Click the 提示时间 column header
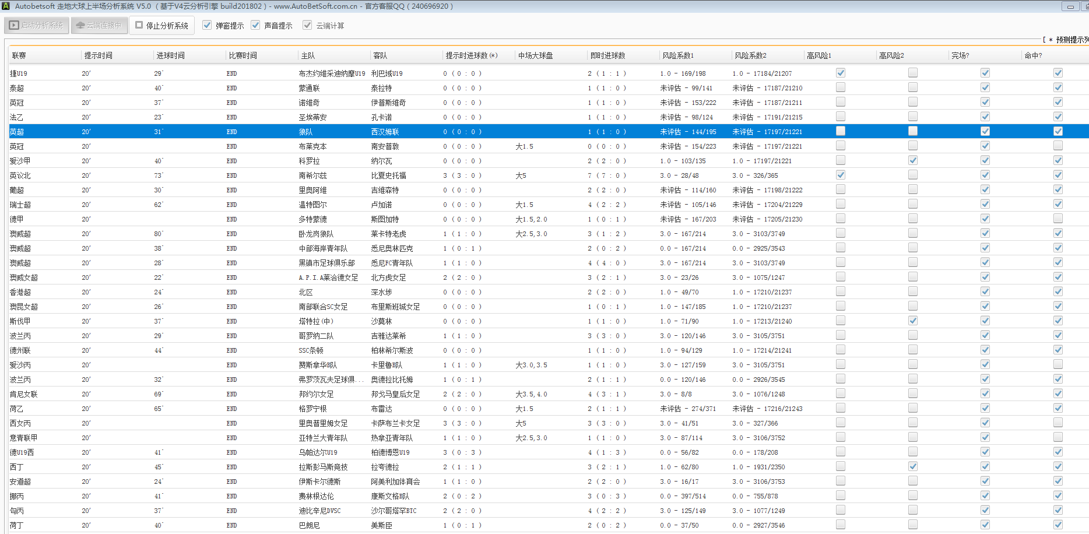The height and width of the screenshot is (534, 1089). point(98,55)
